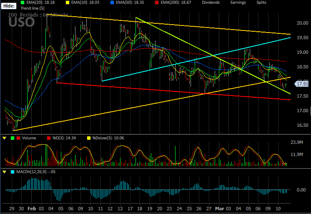Click the Volume indicator label
This screenshot has width=311, height=214.
point(29,138)
